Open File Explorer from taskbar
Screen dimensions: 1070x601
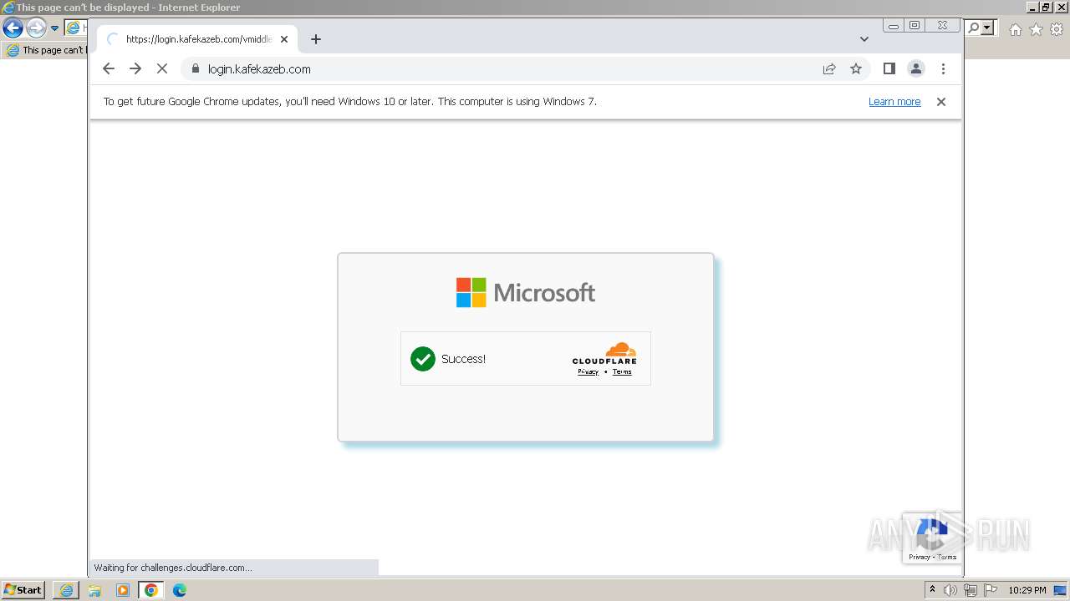click(94, 590)
